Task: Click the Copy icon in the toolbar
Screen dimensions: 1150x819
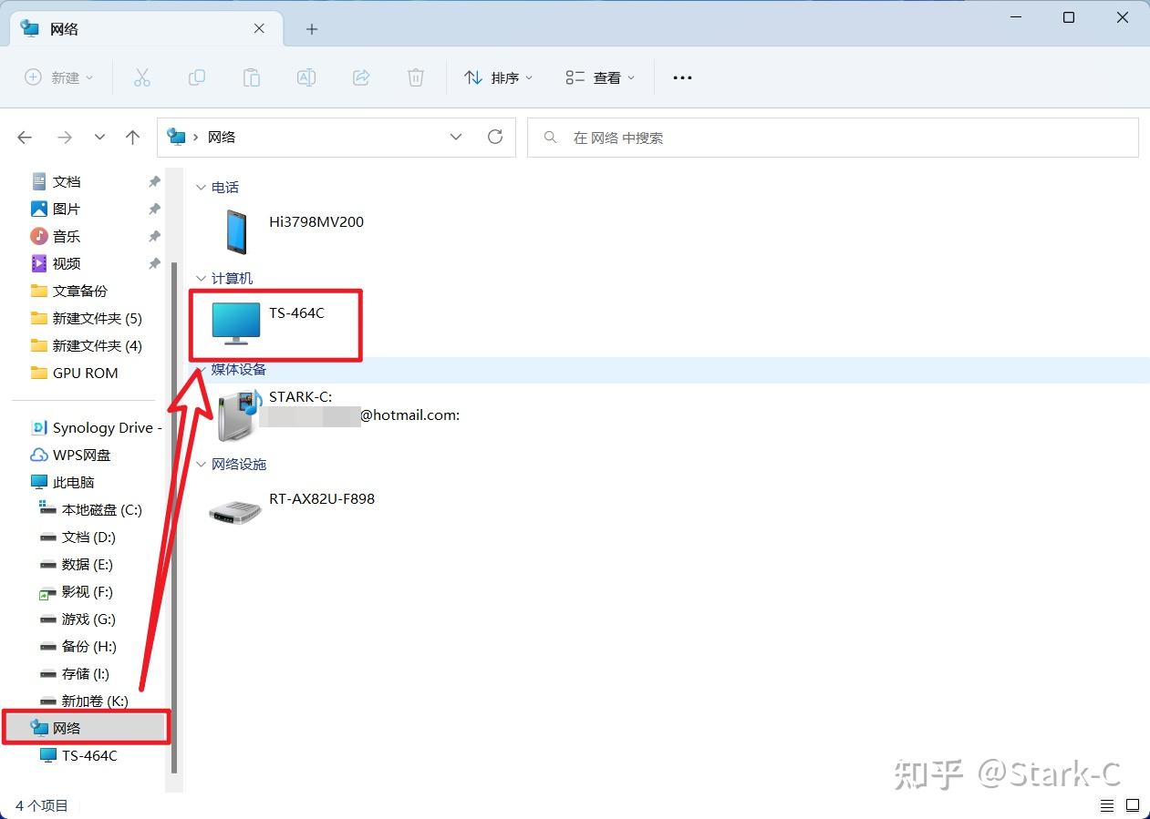Action: coord(196,77)
